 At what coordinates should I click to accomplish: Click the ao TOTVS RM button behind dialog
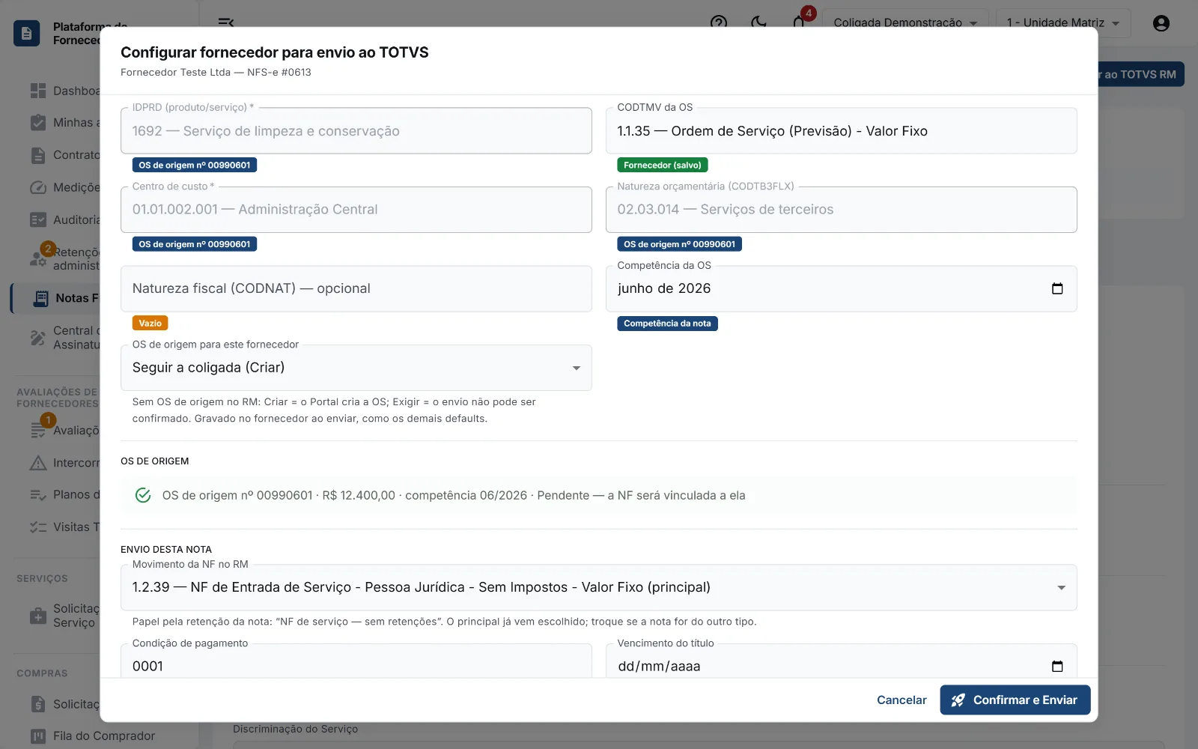(x=1140, y=74)
